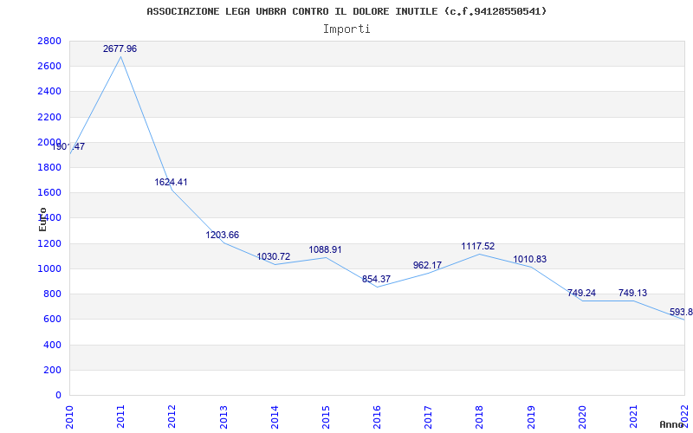Select the 1010.83 data label
693x433 pixels.
click(x=530, y=260)
